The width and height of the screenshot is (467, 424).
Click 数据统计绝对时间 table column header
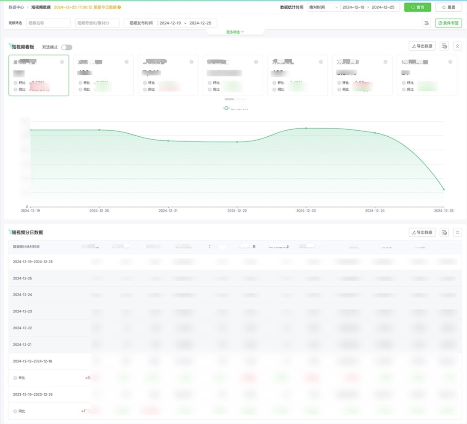coord(26,247)
